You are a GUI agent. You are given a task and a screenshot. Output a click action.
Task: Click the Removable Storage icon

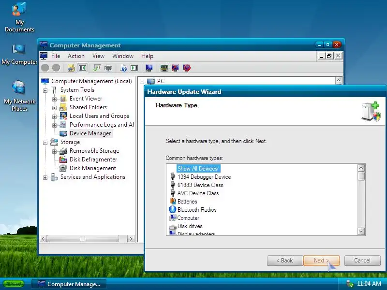63,151
